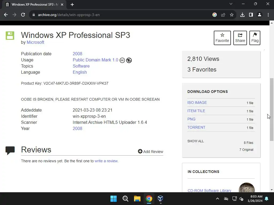
Task: Click the 2,810 Views text
Action: tap(203, 59)
